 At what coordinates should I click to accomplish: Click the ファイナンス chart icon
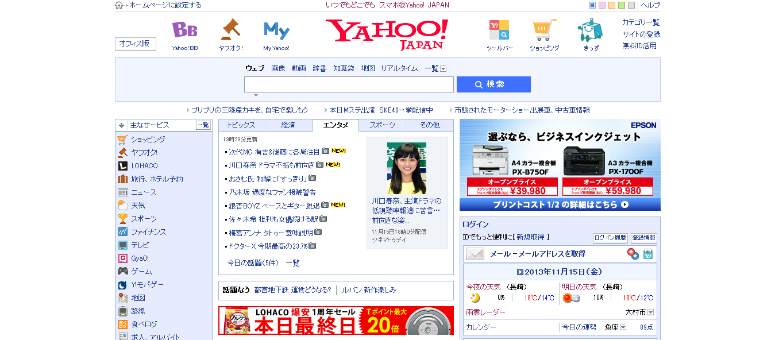(122, 232)
